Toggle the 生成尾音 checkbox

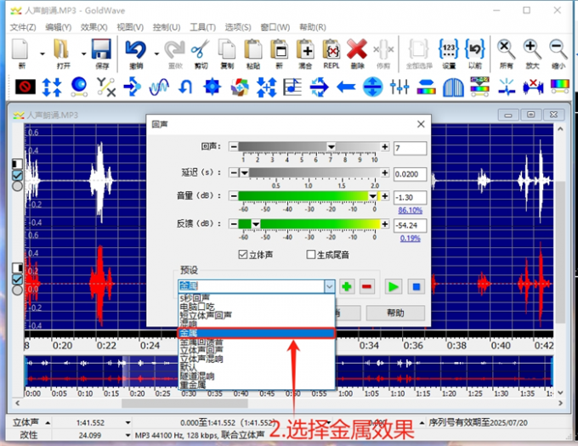311,255
